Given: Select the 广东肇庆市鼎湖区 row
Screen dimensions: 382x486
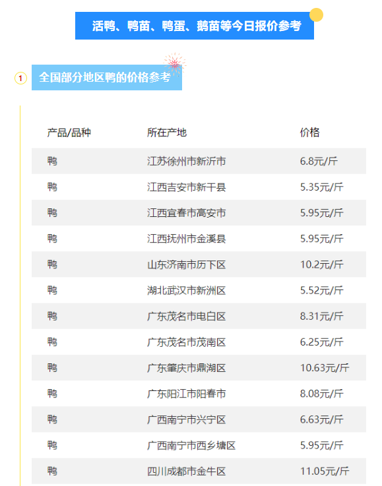Looking at the screenshot, I should 199,368.
